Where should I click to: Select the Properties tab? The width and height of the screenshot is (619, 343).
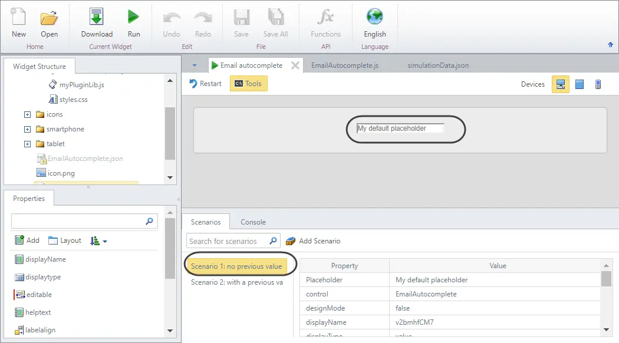pyautogui.click(x=29, y=199)
